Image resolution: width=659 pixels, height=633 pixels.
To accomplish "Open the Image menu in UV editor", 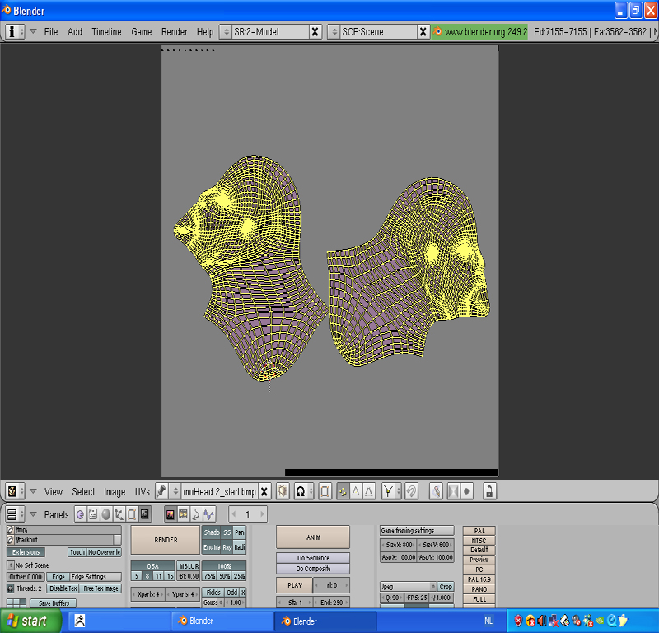I will pos(115,492).
